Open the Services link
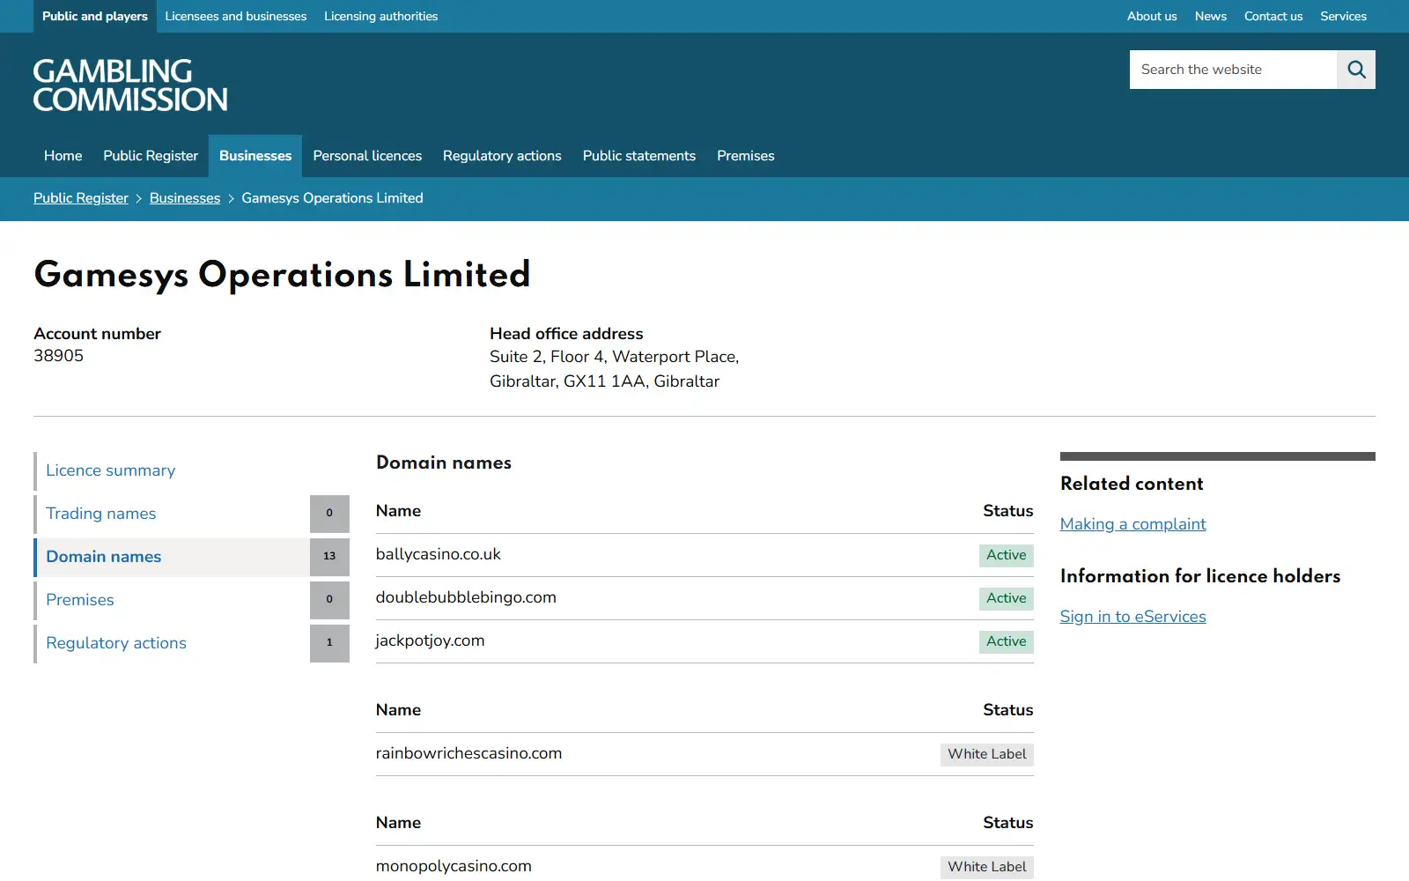Viewport: 1409px width, 881px height. [x=1343, y=16]
